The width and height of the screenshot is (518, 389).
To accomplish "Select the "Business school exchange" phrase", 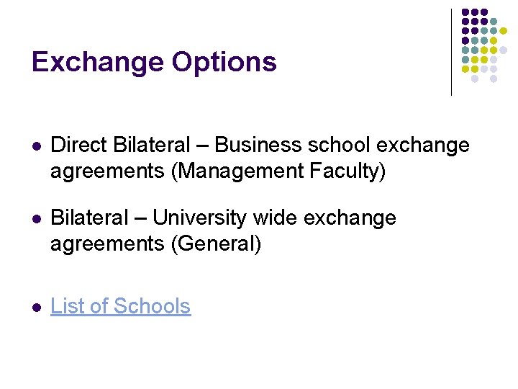I will pyautogui.click(x=342, y=146).
